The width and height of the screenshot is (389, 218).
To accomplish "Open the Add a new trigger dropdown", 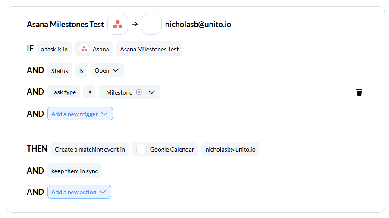I will click(x=80, y=114).
